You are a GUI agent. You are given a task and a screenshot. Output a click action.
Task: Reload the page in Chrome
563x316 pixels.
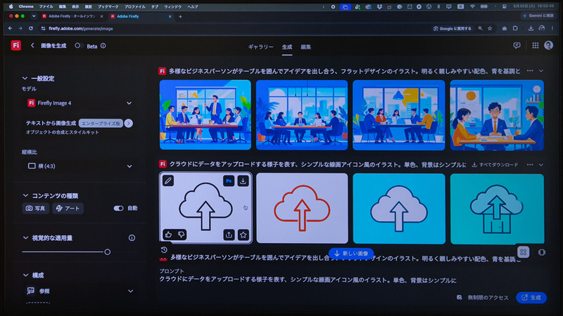31,28
